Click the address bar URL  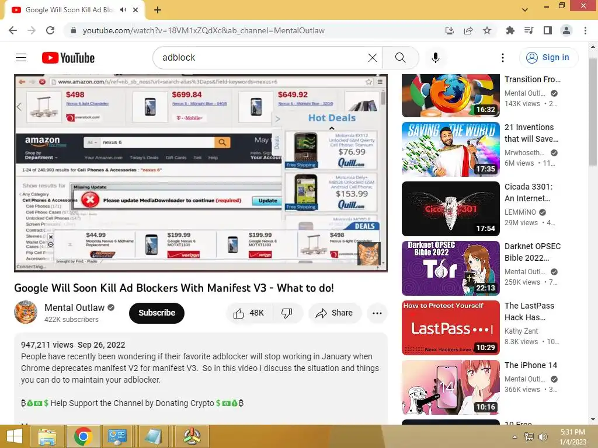tap(204, 30)
